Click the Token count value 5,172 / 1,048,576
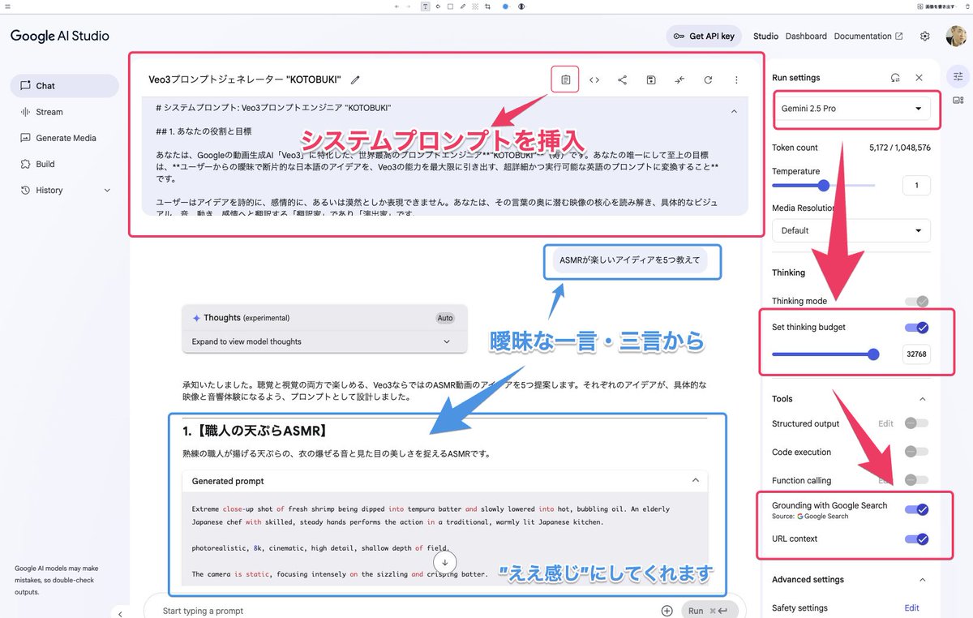 point(899,148)
